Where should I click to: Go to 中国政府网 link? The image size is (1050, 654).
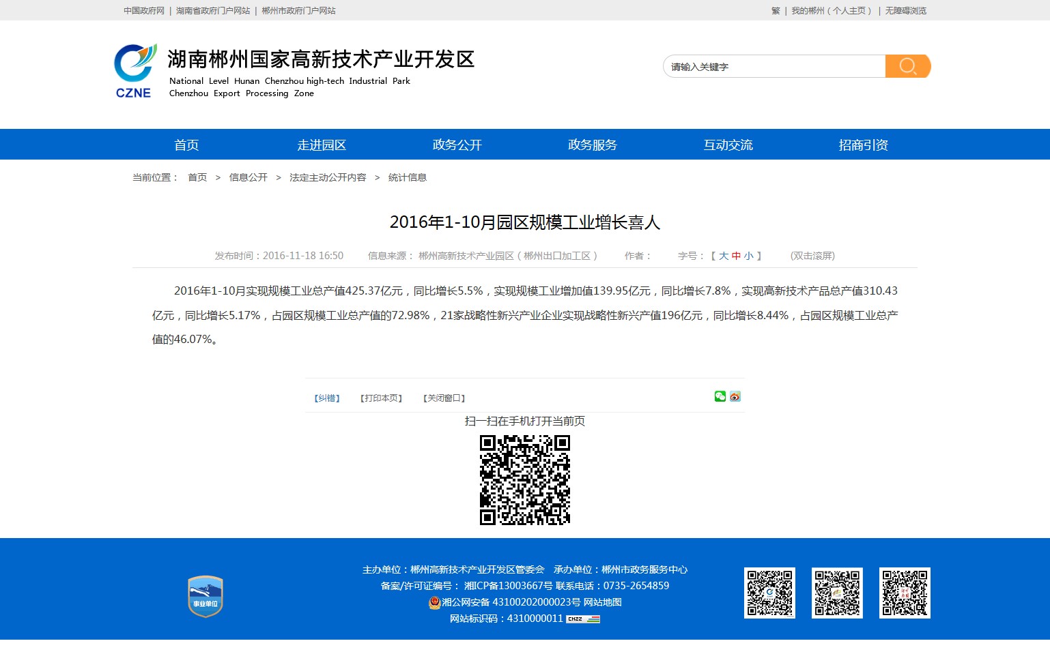tap(144, 11)
